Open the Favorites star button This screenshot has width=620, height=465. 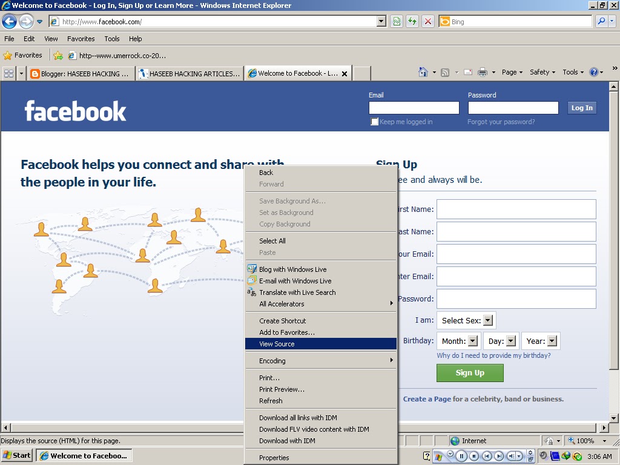click(x=22, y=55)
